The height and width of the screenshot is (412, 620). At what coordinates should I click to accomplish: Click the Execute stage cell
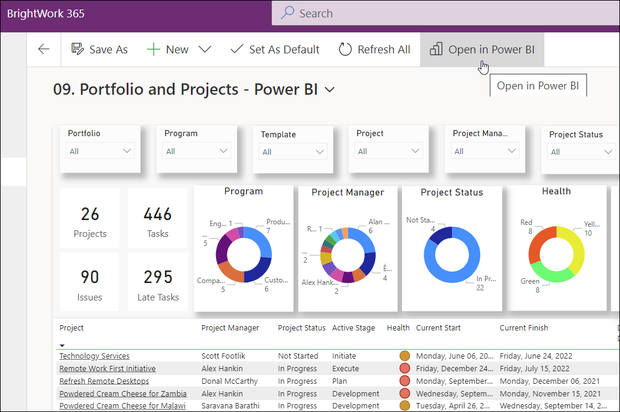tap(346, 369)
